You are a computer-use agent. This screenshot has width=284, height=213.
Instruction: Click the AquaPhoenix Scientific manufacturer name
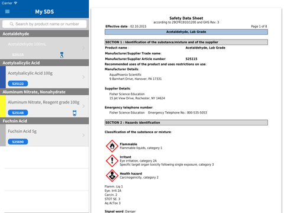(x=125, y=75)
